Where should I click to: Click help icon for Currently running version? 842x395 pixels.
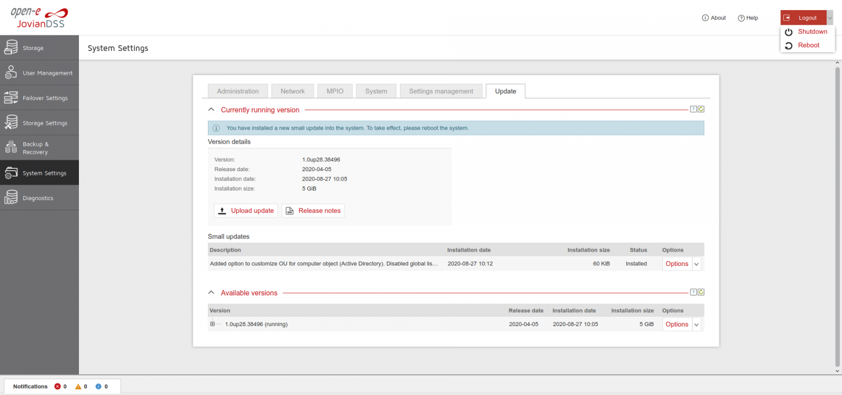694,109
